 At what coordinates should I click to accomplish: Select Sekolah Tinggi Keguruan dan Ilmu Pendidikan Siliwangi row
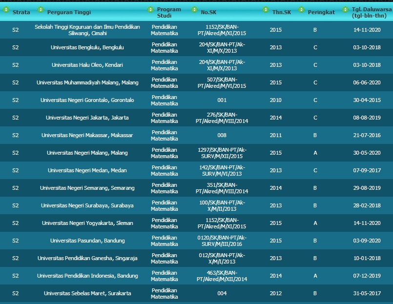pyautogui.click(x=196, y=30)
